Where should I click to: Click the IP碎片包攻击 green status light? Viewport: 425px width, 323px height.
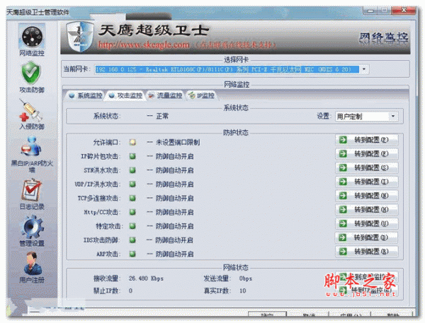(x=132, y=156)
